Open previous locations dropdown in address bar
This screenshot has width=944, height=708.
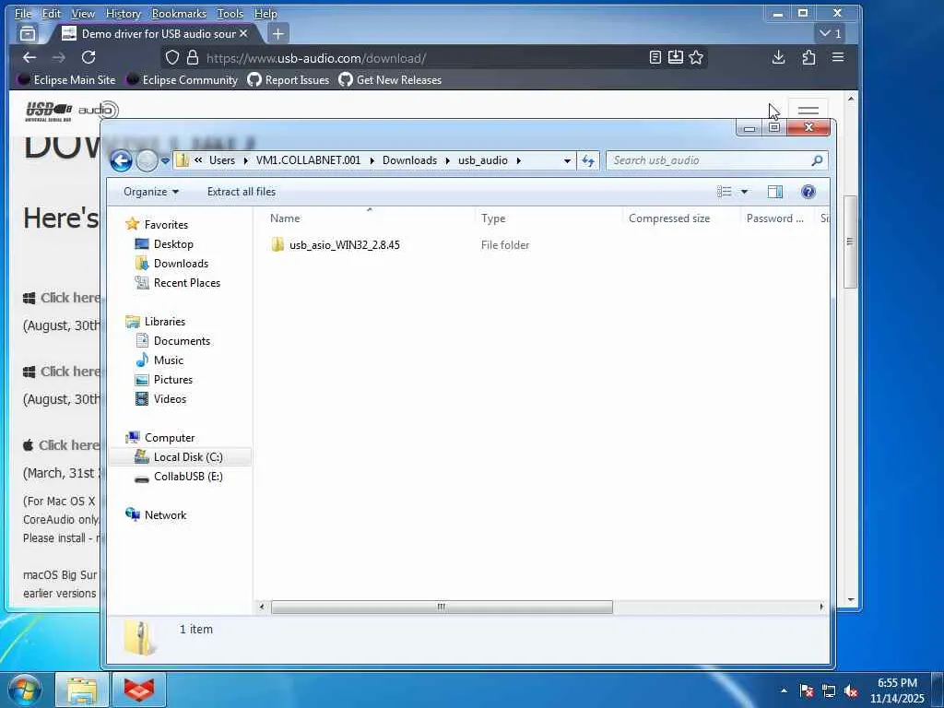(567, 160)
